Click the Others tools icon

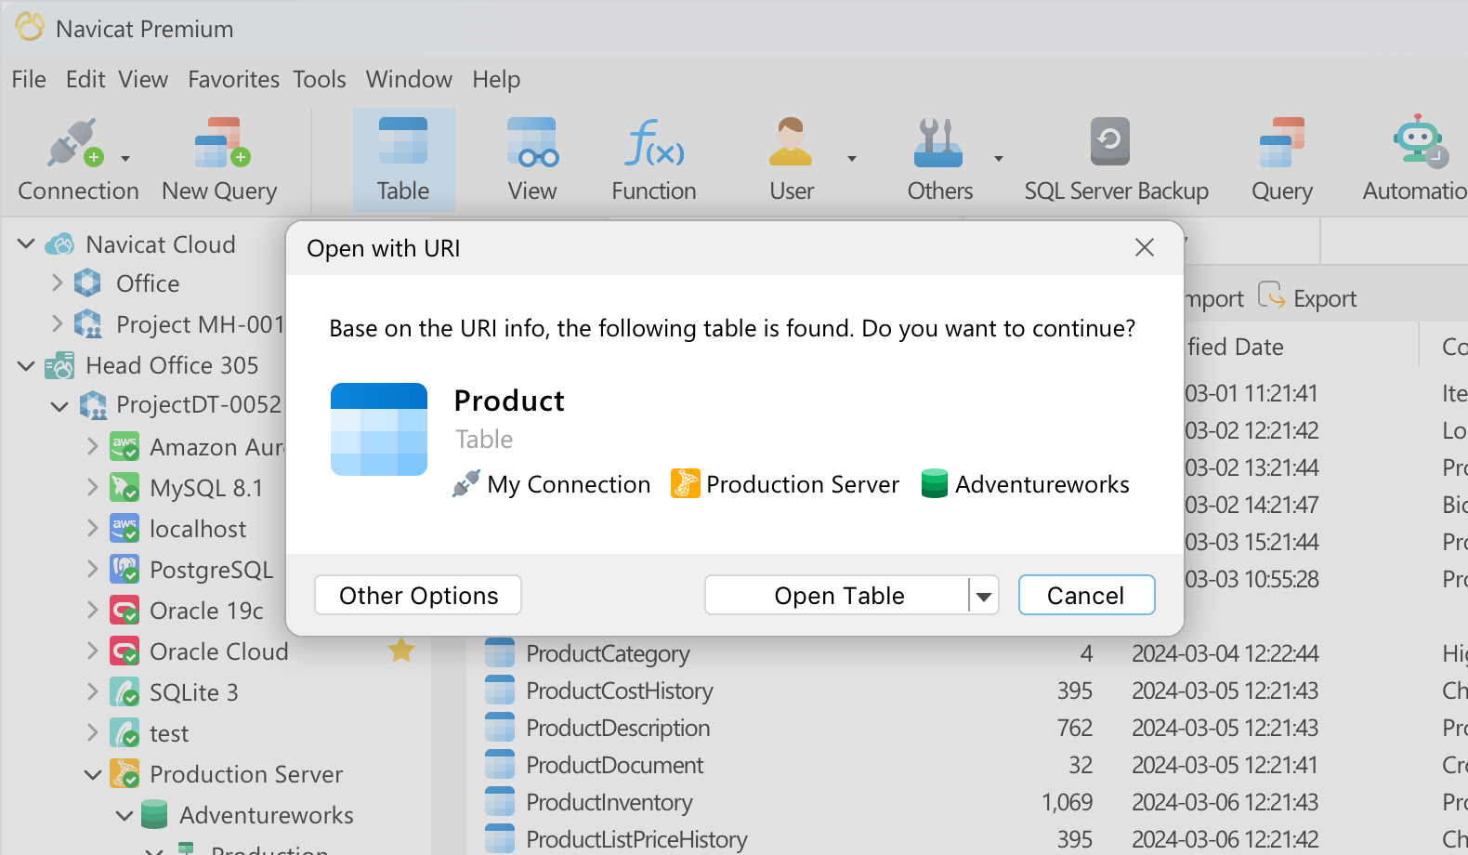(x=938, y=144)
